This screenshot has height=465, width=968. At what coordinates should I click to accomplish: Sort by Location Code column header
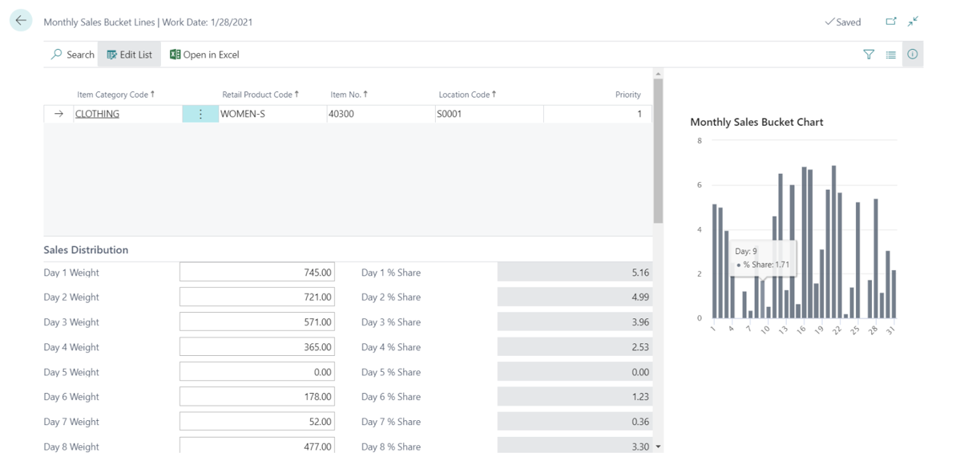[466, 95]
